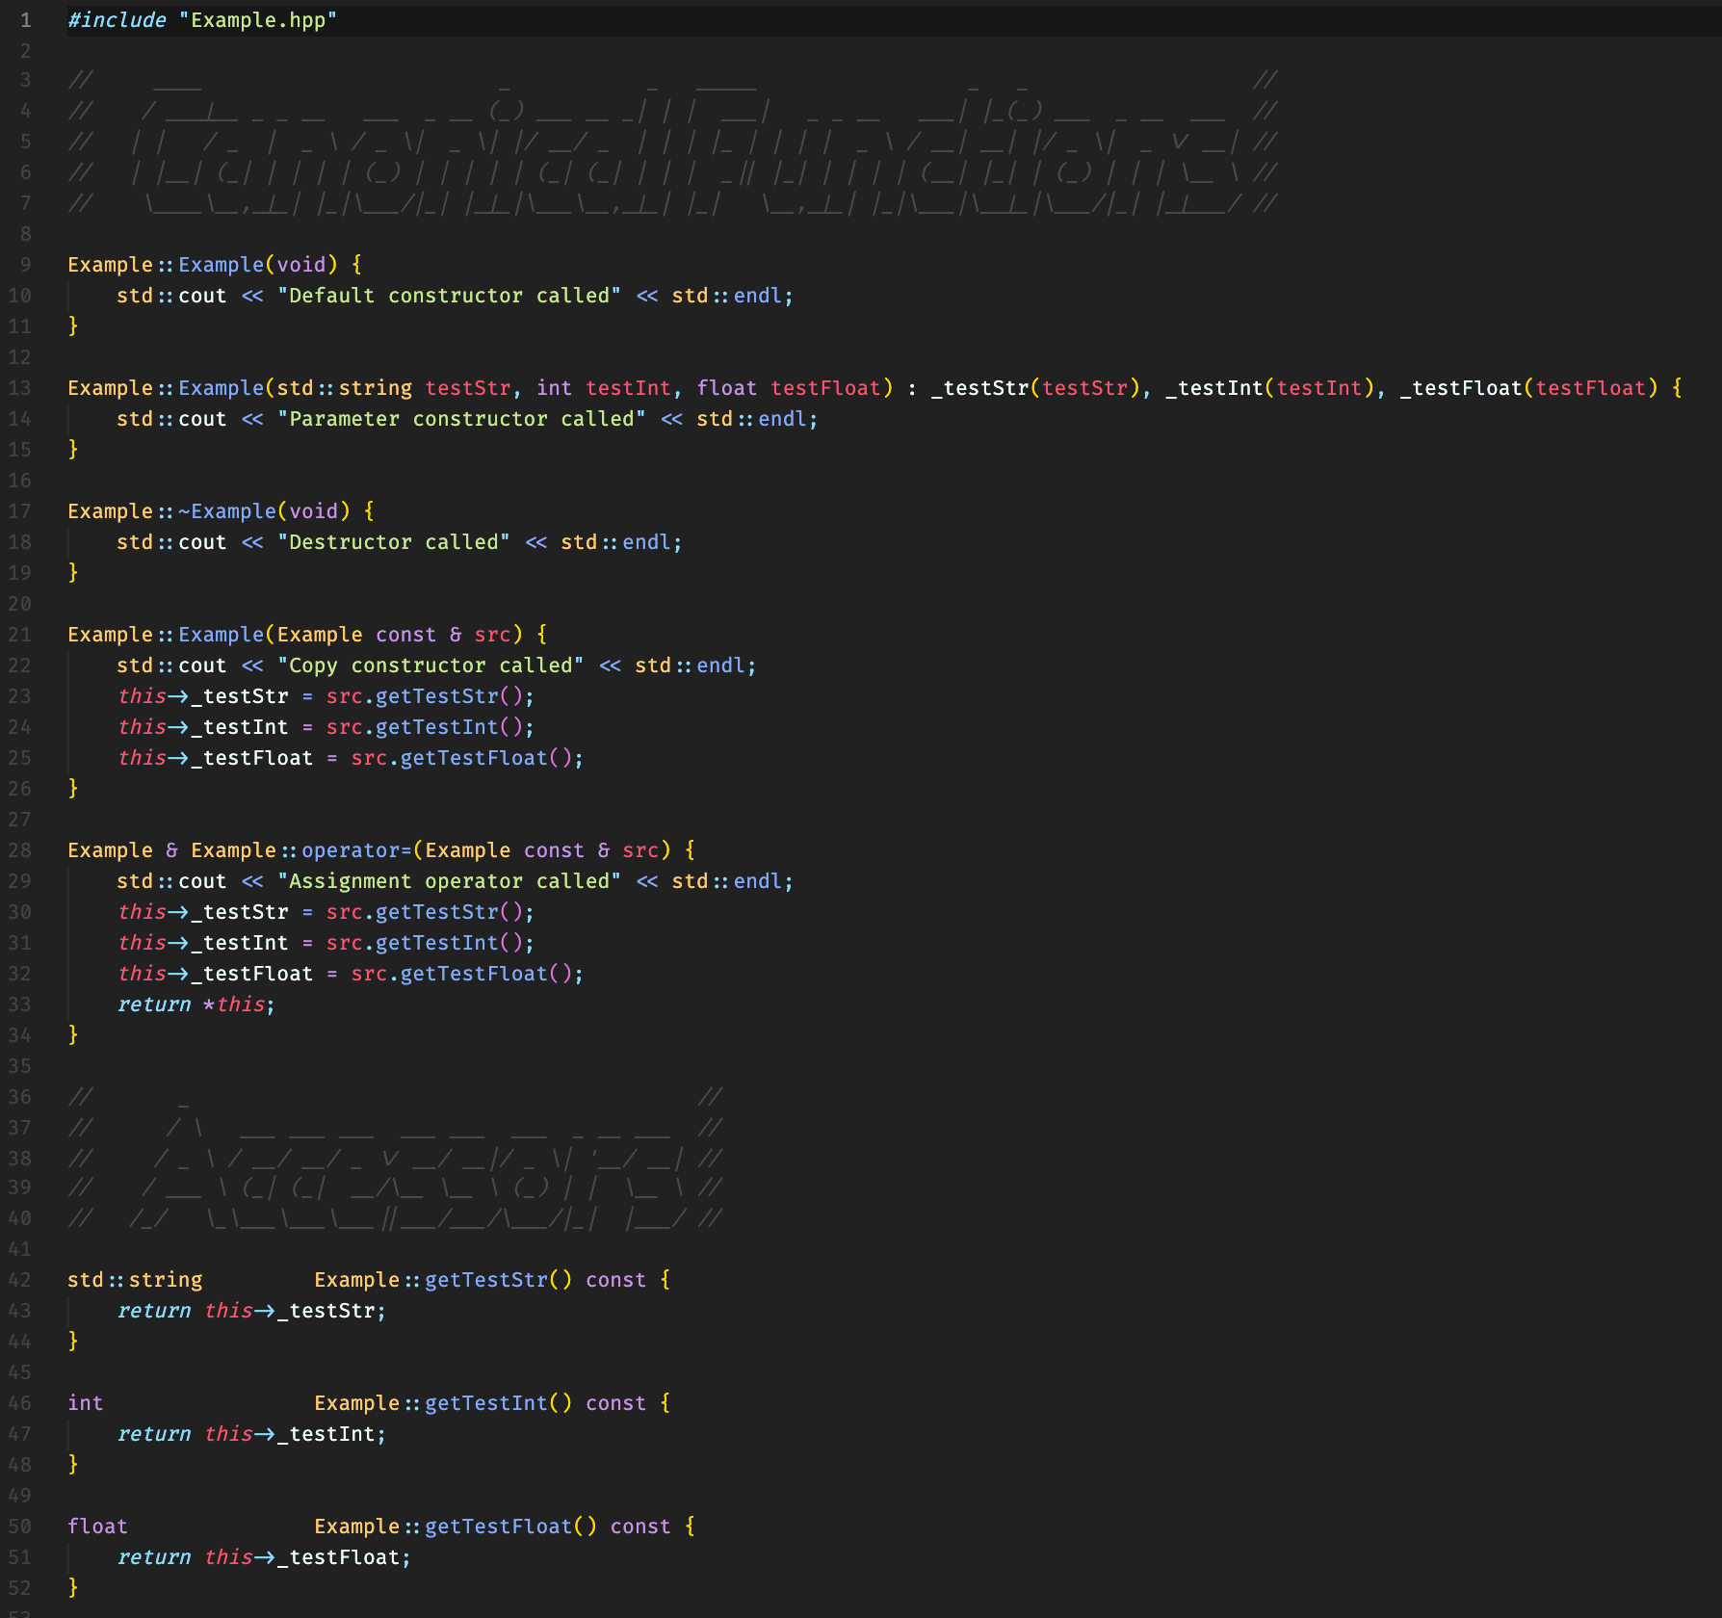1722x1618 pixels.
Task: Select the include statement for Example.hpp
Action: (202, 19)
